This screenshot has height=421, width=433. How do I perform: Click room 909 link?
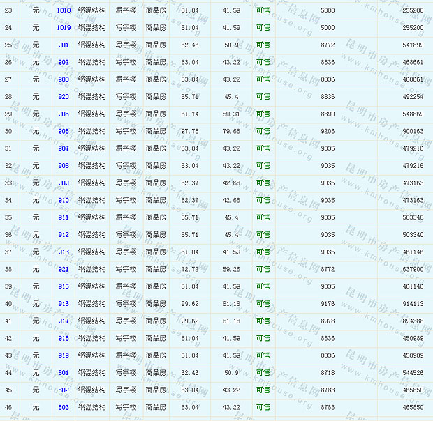click(x=64, y=183)
